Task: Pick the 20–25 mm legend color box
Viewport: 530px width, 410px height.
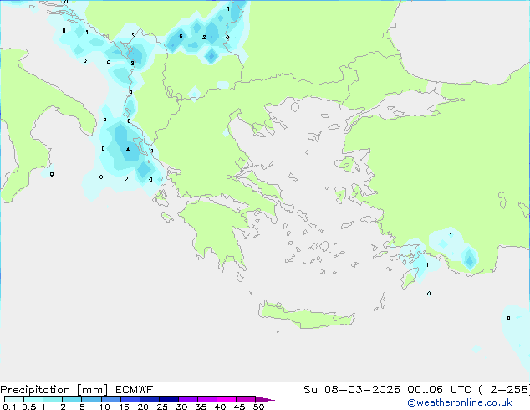Action: click(150, 399)
